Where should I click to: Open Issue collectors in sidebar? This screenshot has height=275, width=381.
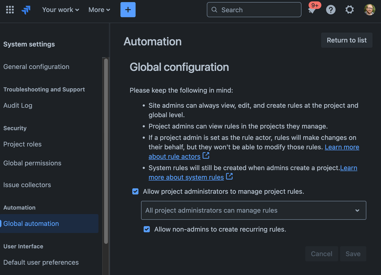[27, 185]
